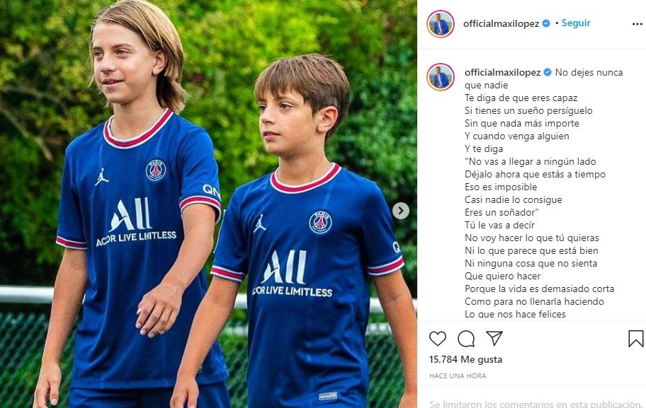This screenshot has width=646, height=408.
Task: Click caption line Eres un soñador
Action: click(x=501, y=213)
